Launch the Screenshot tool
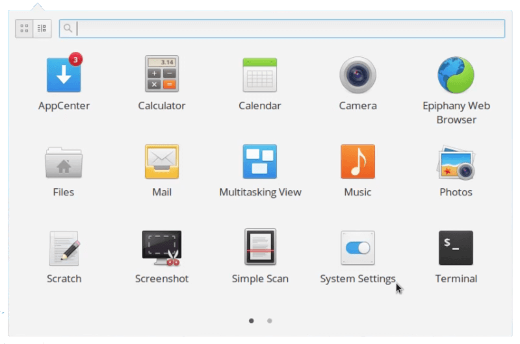520x344 pixels. (162, 248)
